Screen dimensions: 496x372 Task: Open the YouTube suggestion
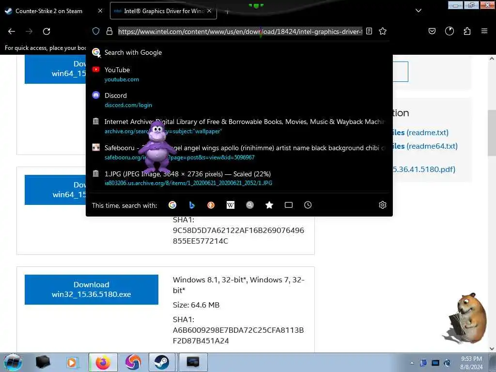[239, 74]
